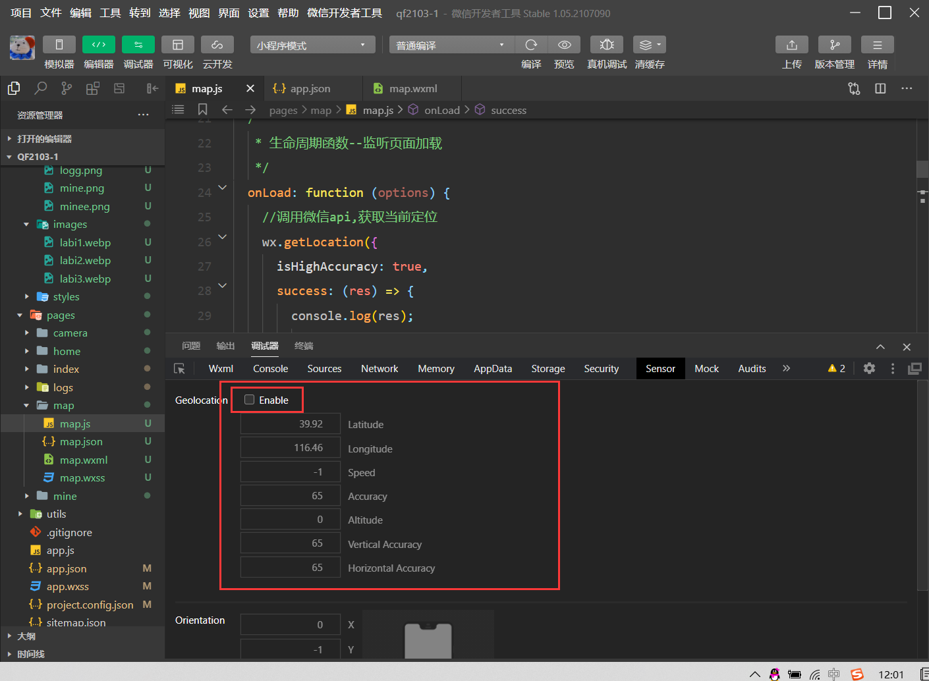
Task: Click the user avatar picture
Action: (22, 48)
